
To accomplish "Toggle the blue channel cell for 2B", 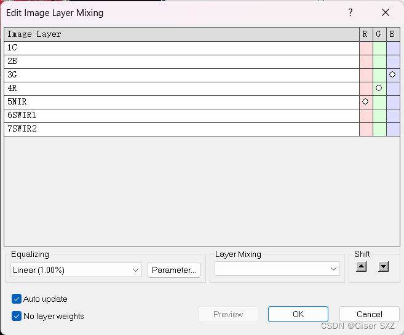I will (393, 62).
